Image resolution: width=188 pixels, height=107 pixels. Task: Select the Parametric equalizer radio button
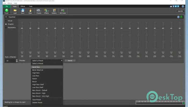[x=6, y=28]
